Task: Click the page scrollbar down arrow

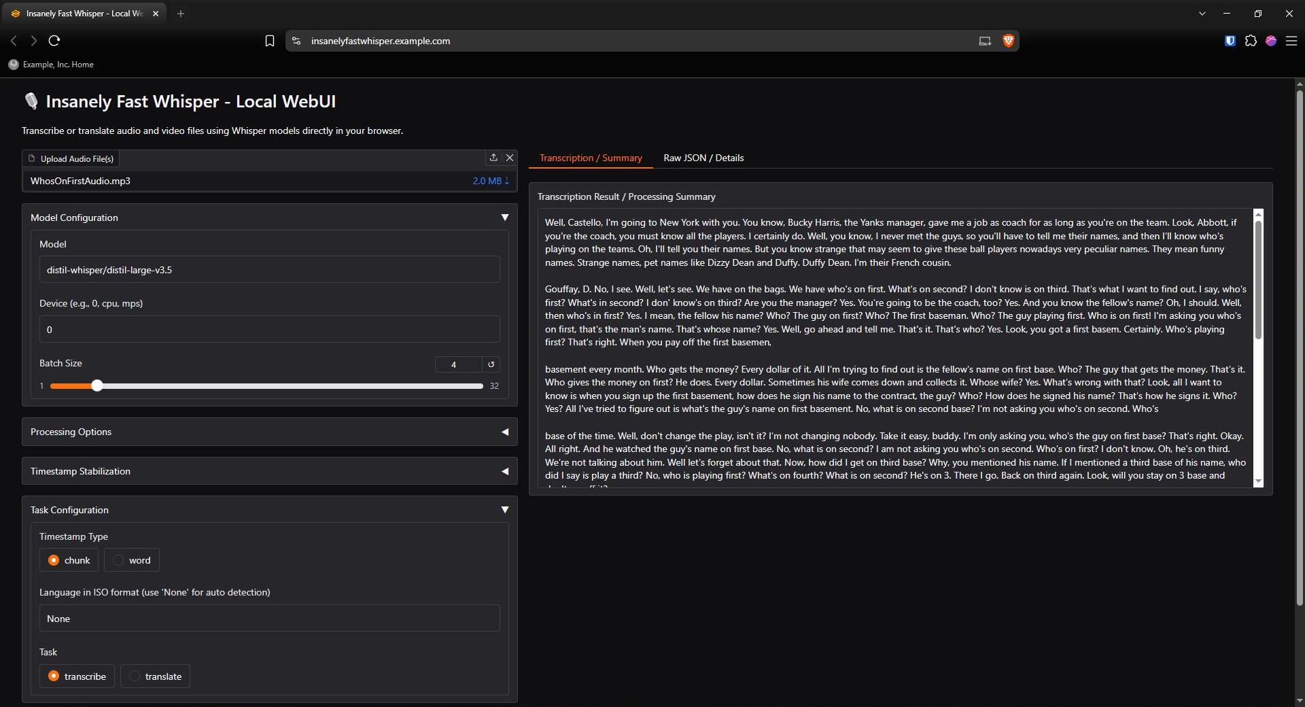Action: click(1300, 700)
